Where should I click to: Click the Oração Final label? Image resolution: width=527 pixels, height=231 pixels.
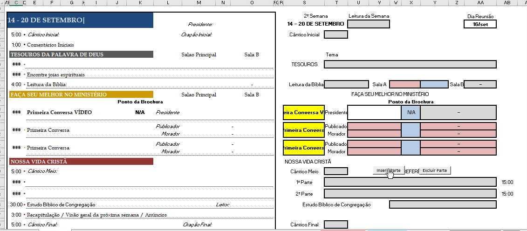pos(197,224)
